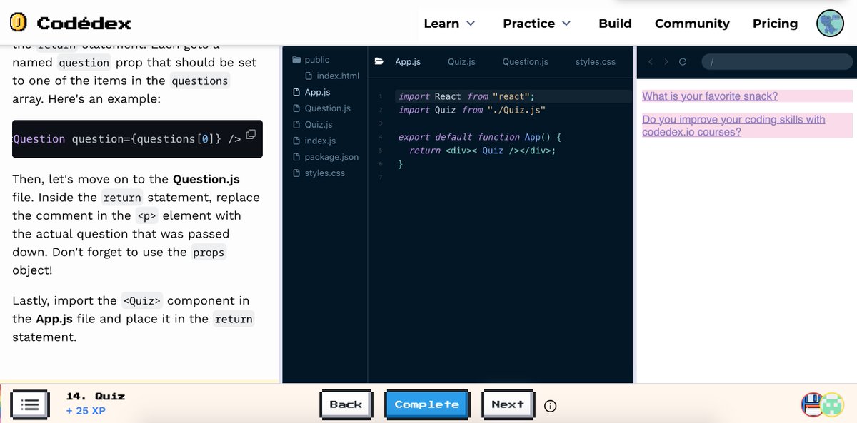Open the user profile avatar
857x423 pixels.
tap(830, 23)
